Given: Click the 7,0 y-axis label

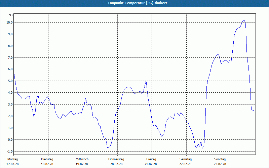Looking at the screenshot, I should pyautogui.click(x=10, y=57).
